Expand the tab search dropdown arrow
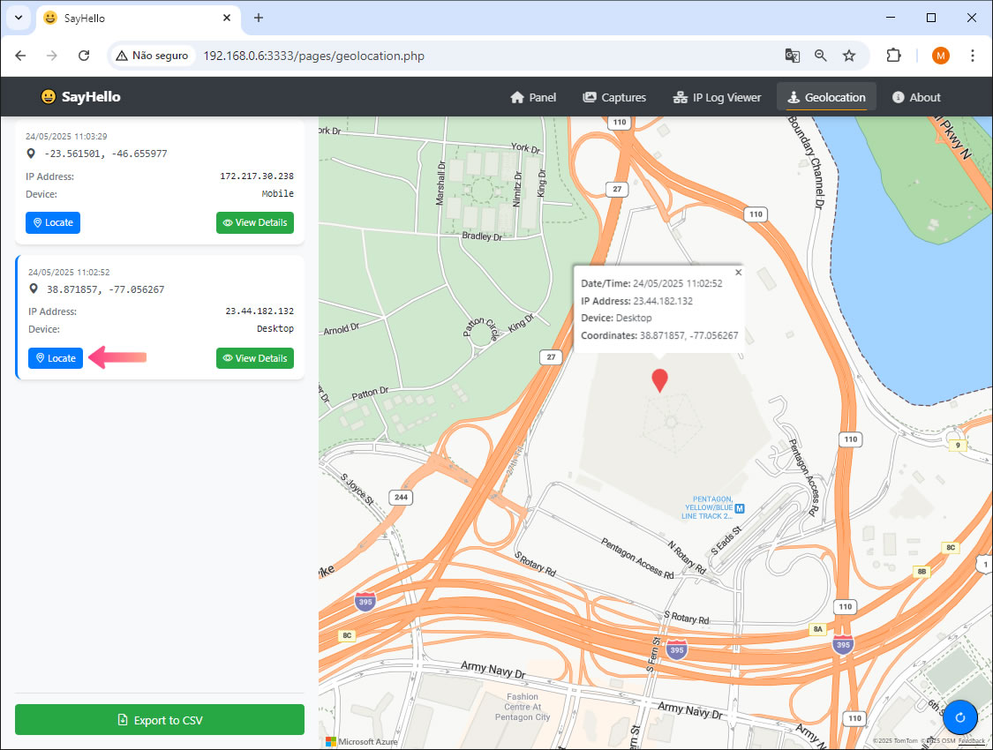The height and width of the screenshot is (750, 993). click(19, 18)
